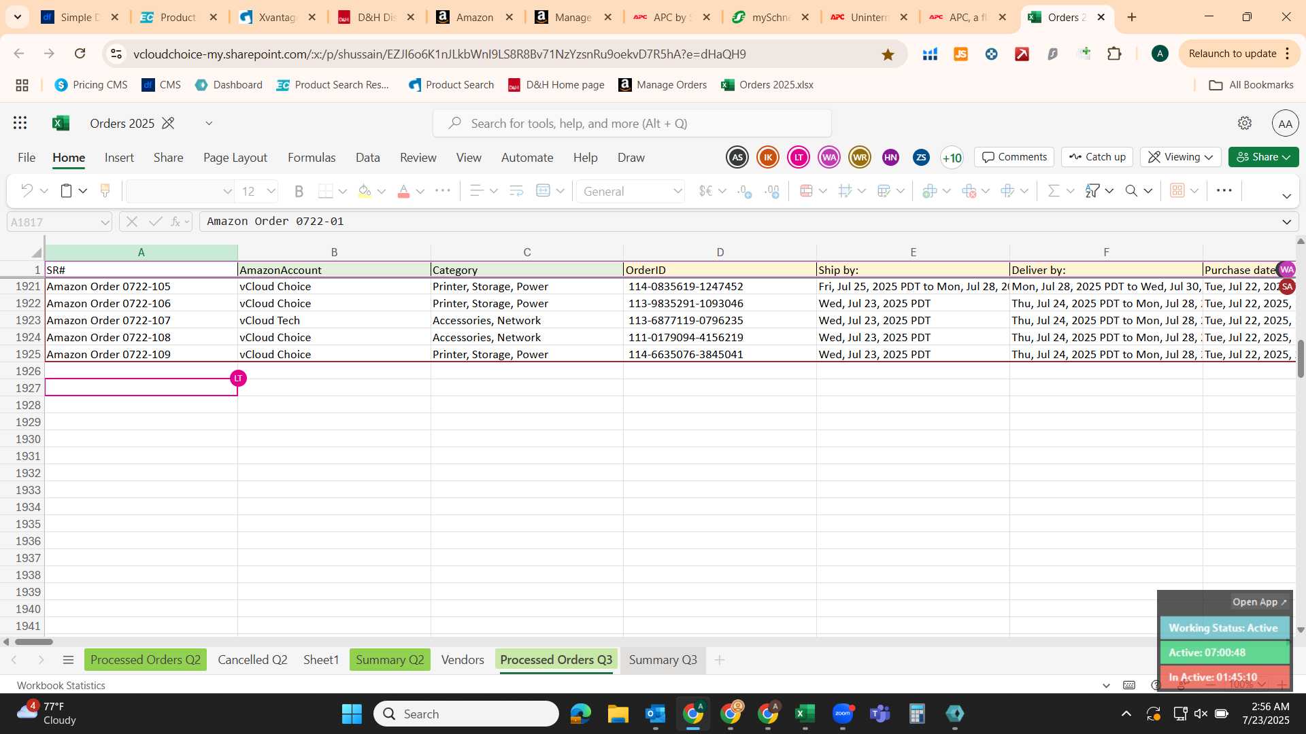
Task: Click the undo arrow icon
Action: point(27,191)
